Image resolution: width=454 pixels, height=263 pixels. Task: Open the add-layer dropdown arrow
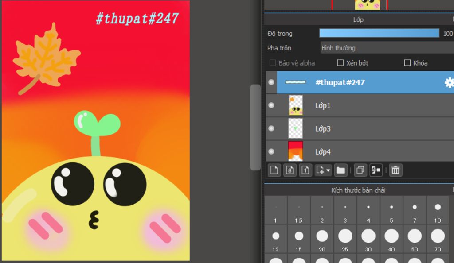(x=328, y=170)
